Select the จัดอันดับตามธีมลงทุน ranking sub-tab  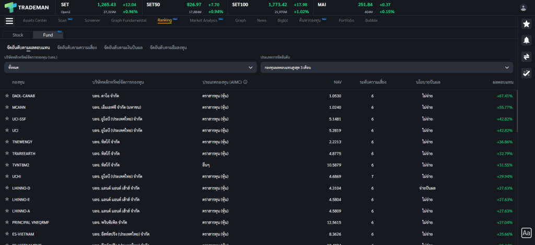[x=168, y=48]
